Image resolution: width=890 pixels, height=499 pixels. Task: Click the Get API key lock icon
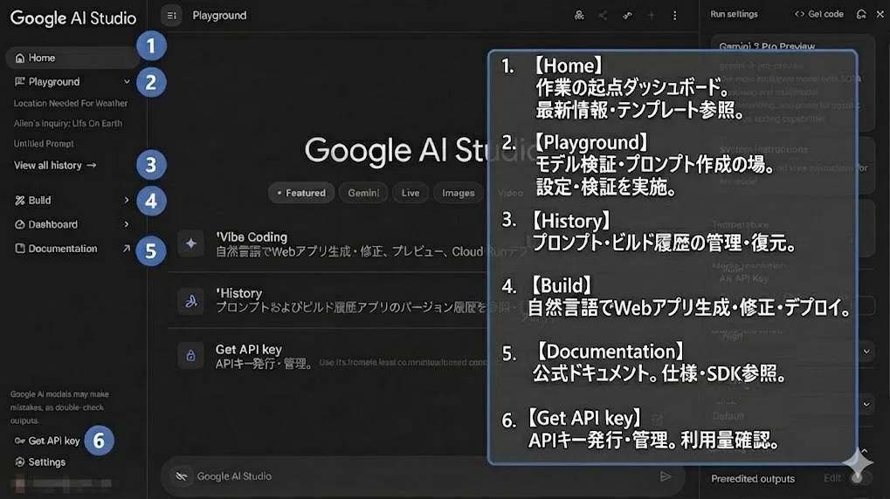[x=190, y=356]
